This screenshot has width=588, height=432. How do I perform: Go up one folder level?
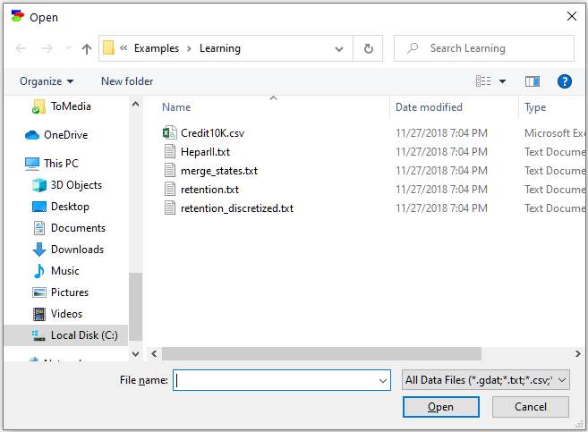coord(87,48)
